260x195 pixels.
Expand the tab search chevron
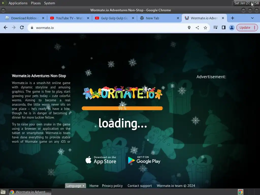(252, 18)
